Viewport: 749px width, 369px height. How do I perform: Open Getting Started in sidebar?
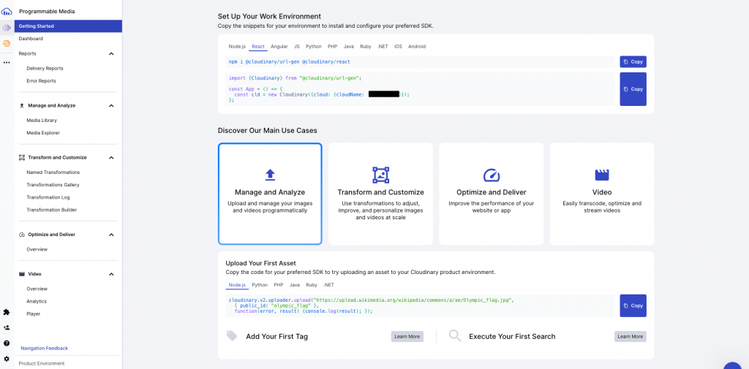[68, 26]
